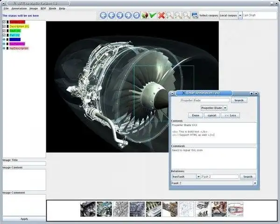Viewport: 280px width, 224px height.
Task: Click the fifth blue circular arrow icon
Action: 136,15
